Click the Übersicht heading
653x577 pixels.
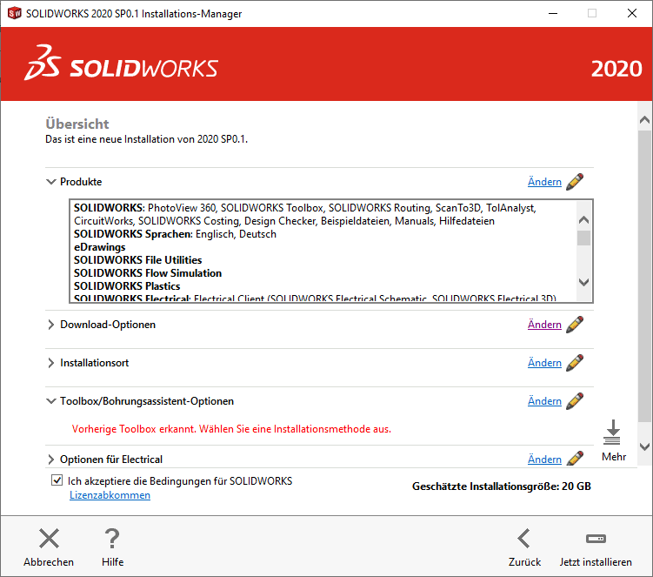coord(77,124)
